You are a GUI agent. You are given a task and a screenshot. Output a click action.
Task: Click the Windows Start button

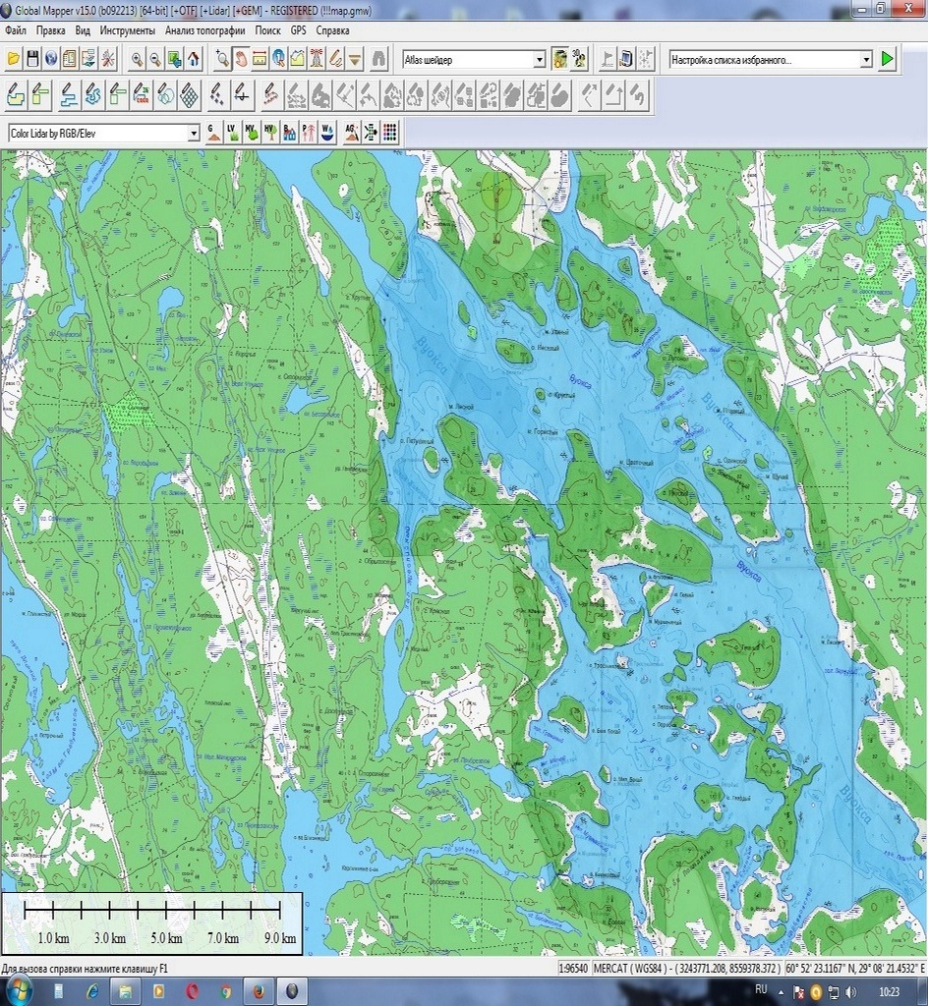click(19, 990)
